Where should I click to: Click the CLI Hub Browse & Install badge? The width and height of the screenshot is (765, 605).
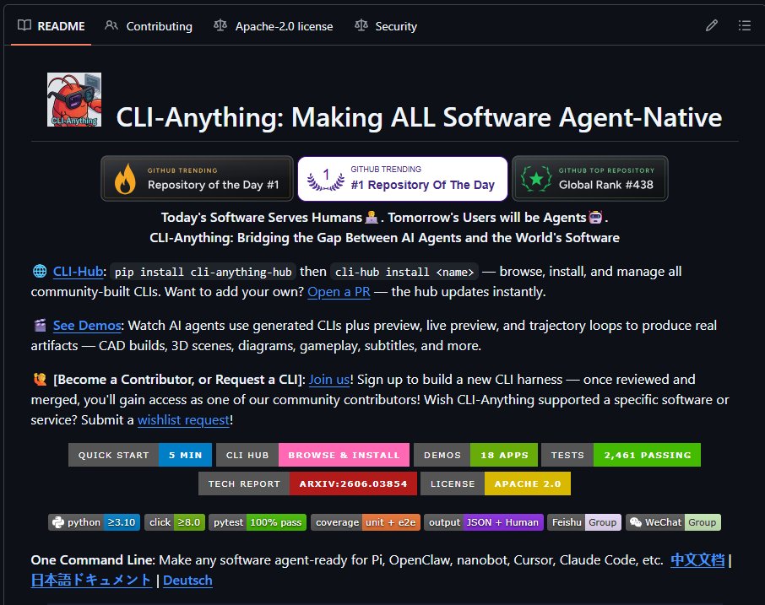click(312, 455)
